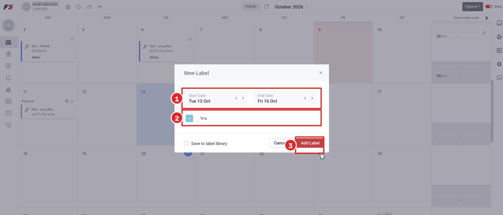503x215 pixels.
Task: Click the stats bars icon on Fartlek card
Action: (72, 39)
